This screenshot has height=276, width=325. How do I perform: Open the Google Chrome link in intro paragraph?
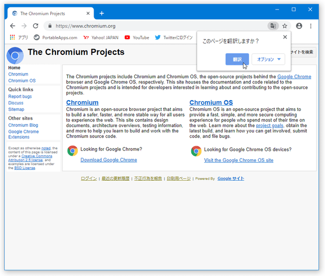tap(294, 77)
